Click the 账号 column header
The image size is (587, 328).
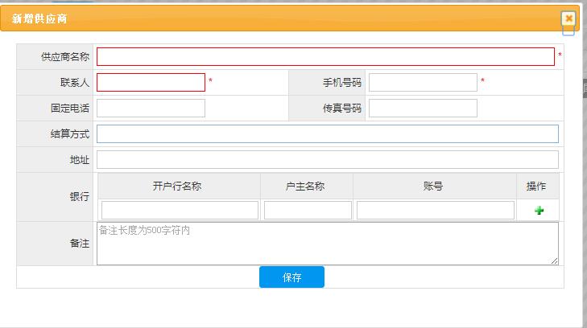433,187
